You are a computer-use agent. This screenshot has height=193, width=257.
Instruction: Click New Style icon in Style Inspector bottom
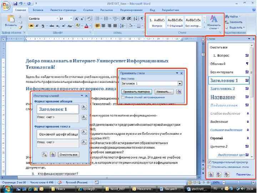(52, 154)
